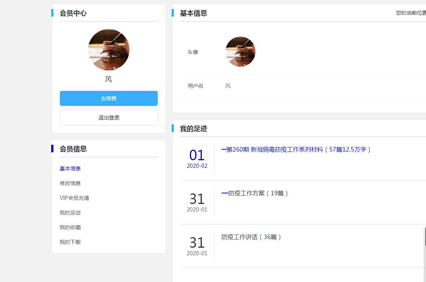Click the username 风 below the sidebar avatar
This screenshot has width=426, height=282.
click(x=109, y=79)
